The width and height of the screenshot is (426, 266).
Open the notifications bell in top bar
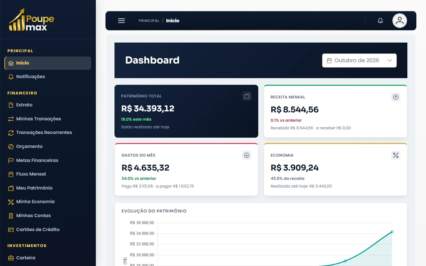tap(380, 21)
